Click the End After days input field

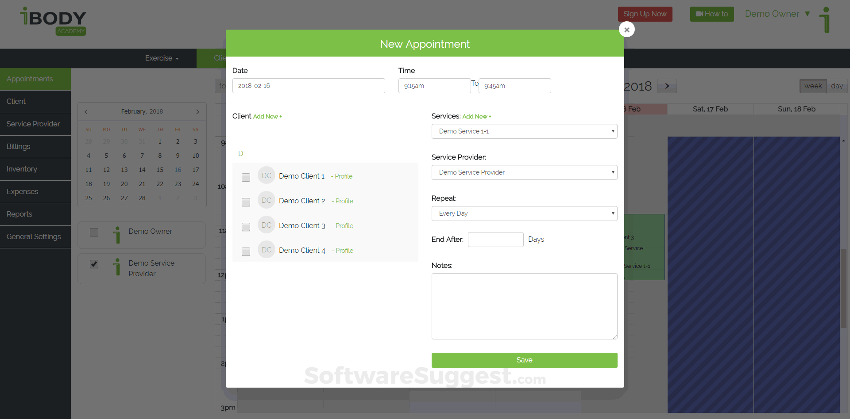pyautogui.click(x=495, y=239)
